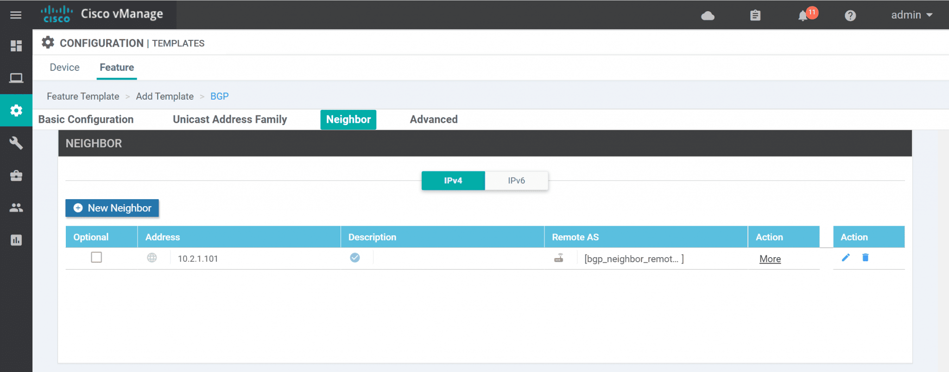This screenshot has height=372, width=949.
Task: Click the checkmark icon in Description column
Action: pyautogui.click(x=355, y=258)
